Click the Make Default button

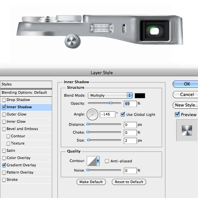pos(91,182)
